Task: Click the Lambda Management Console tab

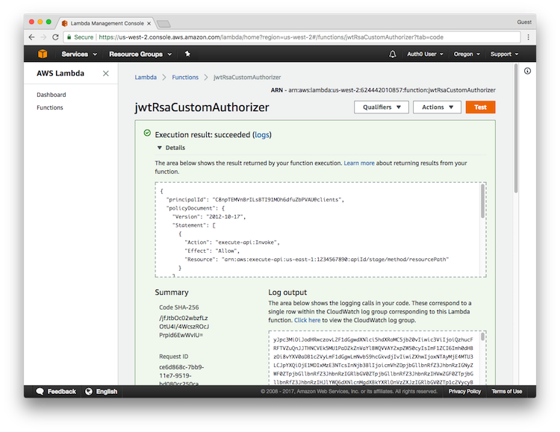Action: (107, 23)
